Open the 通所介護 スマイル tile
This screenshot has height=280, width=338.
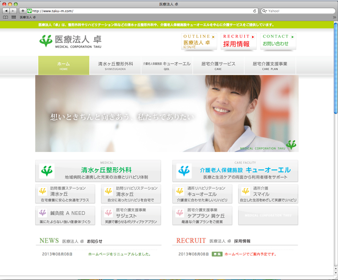tap(268, 194)
